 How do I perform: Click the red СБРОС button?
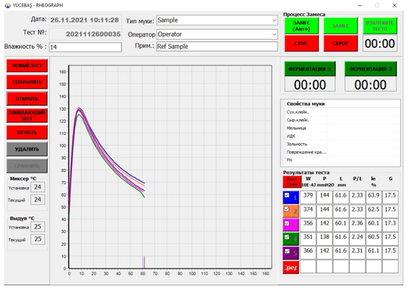pyautogui.click(x=341, y=43)
